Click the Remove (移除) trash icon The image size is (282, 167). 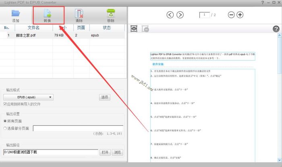(111, 13)
